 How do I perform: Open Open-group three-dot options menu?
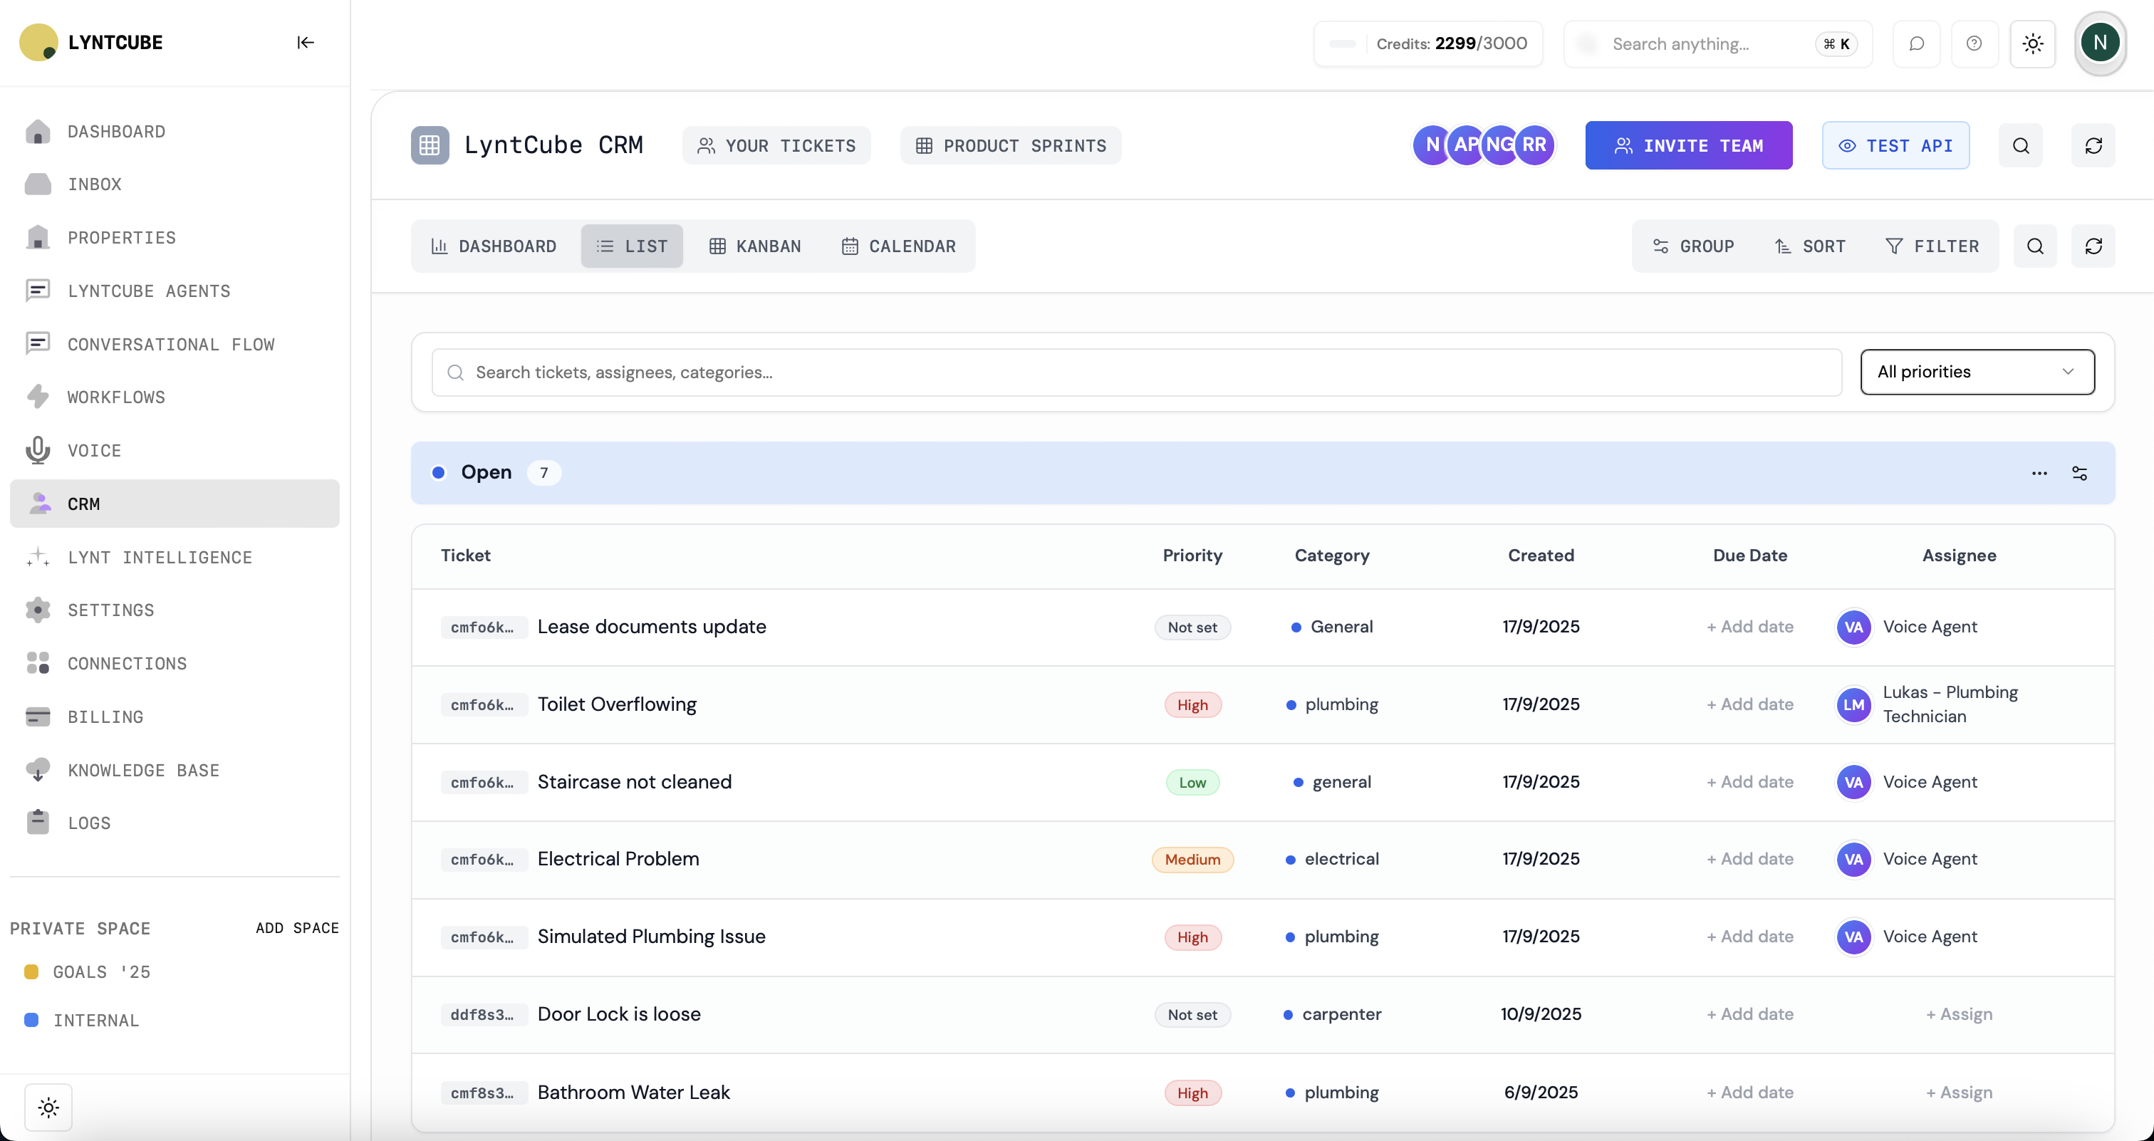point(2039,473)
